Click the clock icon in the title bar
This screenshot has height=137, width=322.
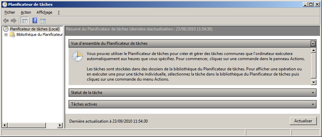[x=4, y=4]
